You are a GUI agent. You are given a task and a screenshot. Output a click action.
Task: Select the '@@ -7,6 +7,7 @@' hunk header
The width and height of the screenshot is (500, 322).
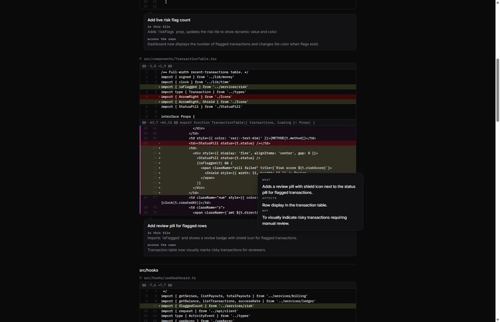click(248, 285)
